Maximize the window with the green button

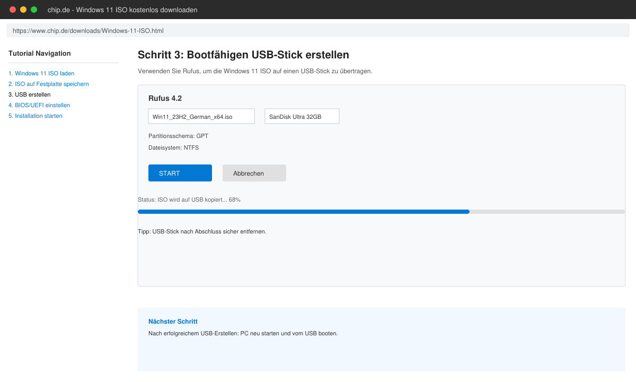click(34, 10)
